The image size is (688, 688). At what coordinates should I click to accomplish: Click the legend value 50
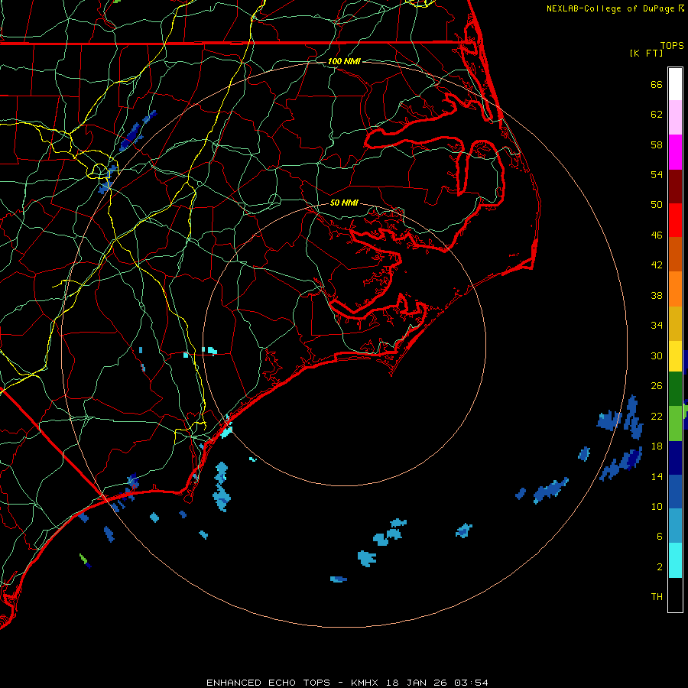pos(657,205)
